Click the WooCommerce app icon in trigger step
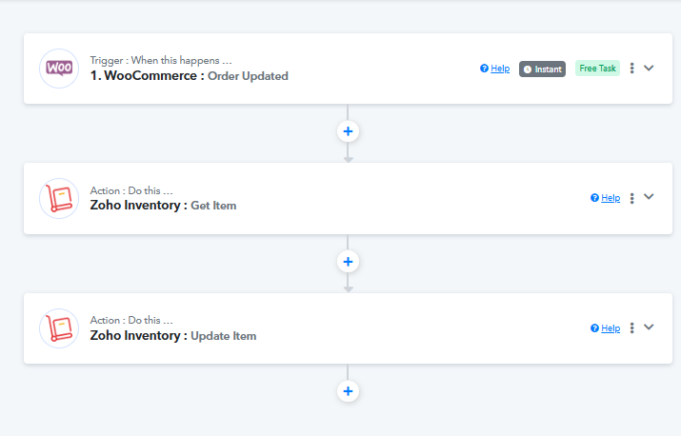This screenshot has height=436, width=681. (59, 69)
